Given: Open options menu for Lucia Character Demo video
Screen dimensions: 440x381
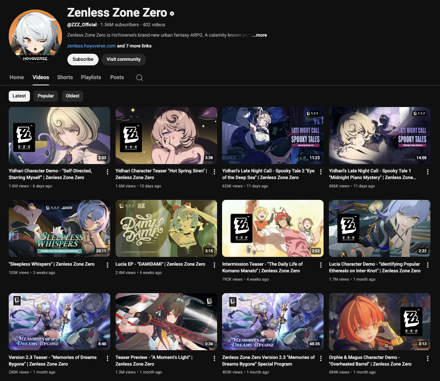Looking at the screenshot, I should [428, 265].
